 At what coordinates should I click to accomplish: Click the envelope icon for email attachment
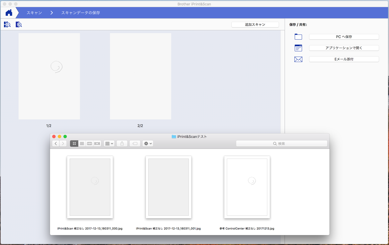(x=298, y=59)
